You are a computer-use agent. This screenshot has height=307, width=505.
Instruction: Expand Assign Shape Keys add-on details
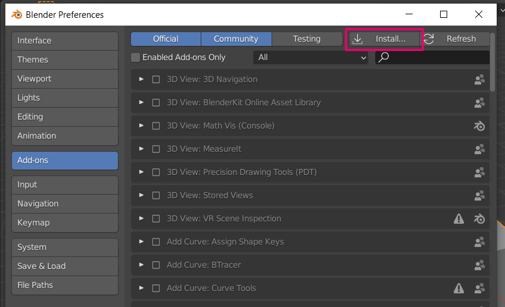click(141, 242)
